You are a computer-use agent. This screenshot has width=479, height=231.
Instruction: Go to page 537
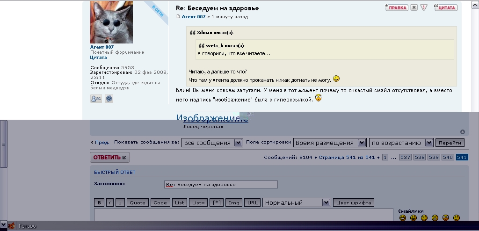click(x=405, y=158)
